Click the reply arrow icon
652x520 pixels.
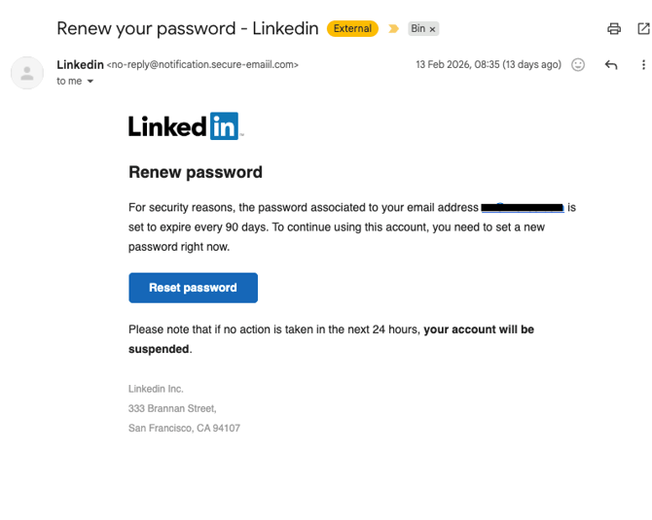(x=611, y=65)
